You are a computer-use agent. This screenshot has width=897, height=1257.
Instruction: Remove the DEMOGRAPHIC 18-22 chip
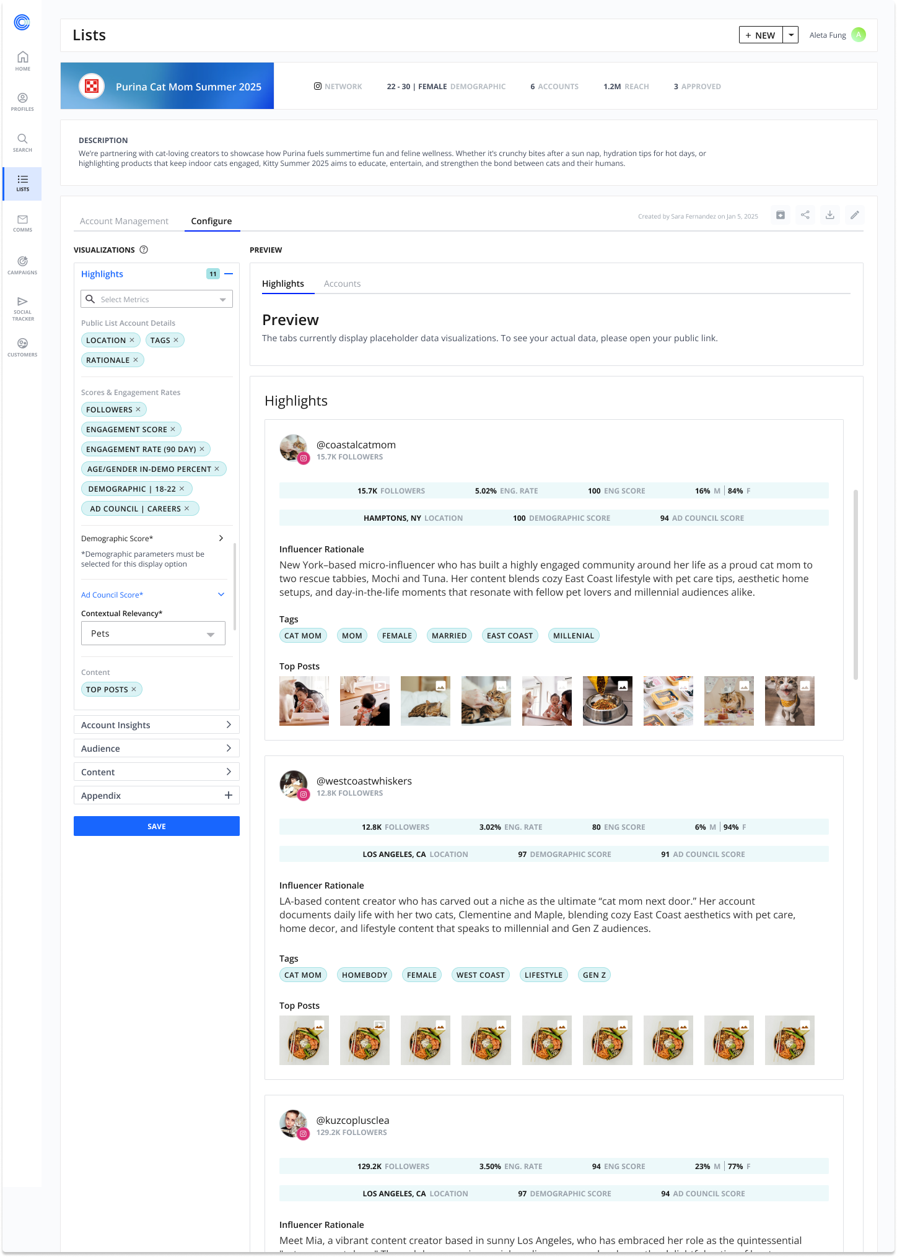tap(182, 489)
